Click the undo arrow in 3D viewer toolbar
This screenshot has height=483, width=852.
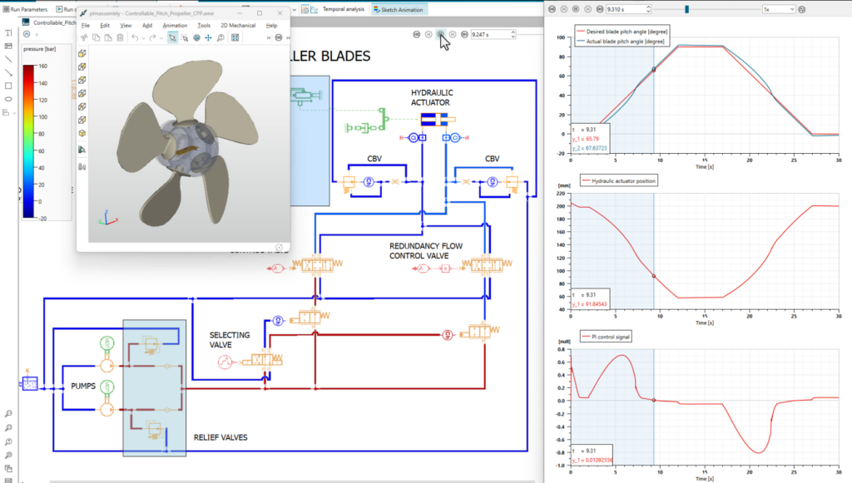pos(135,38)
